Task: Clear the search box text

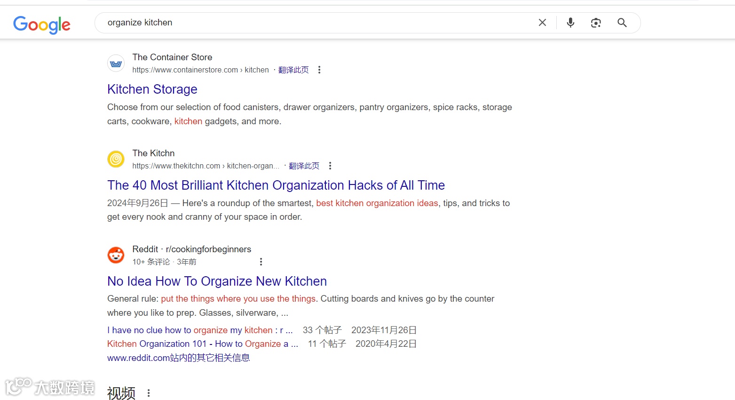Action: [x=542, y=23]
